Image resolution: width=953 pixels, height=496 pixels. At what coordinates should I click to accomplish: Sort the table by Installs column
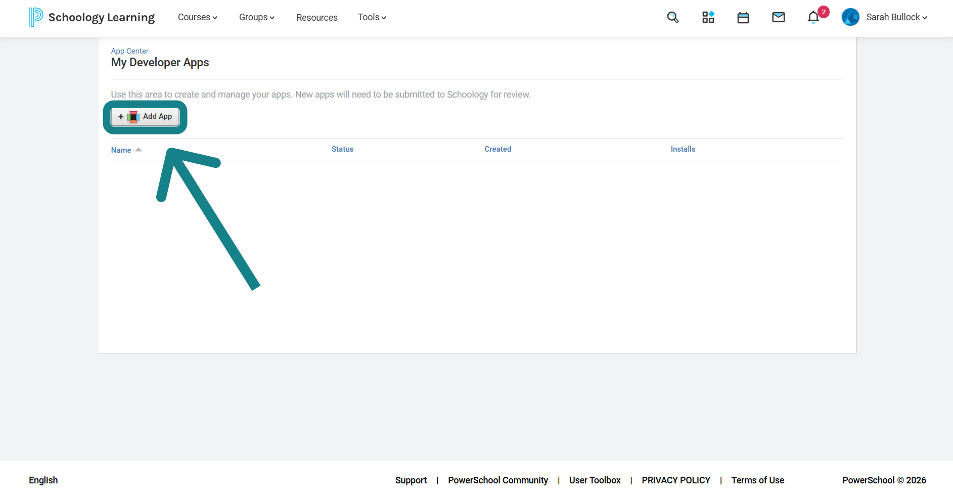683,149
